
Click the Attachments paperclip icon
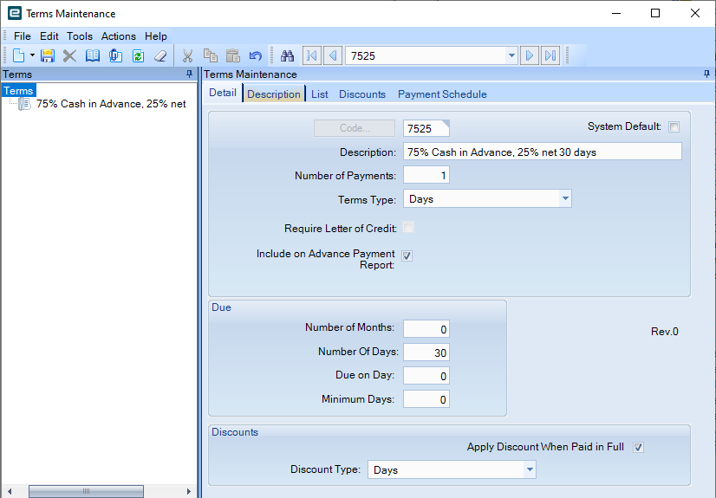tap(115, 55)
